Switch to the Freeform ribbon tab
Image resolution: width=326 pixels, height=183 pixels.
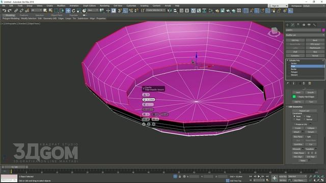click(x=24, y=15)
